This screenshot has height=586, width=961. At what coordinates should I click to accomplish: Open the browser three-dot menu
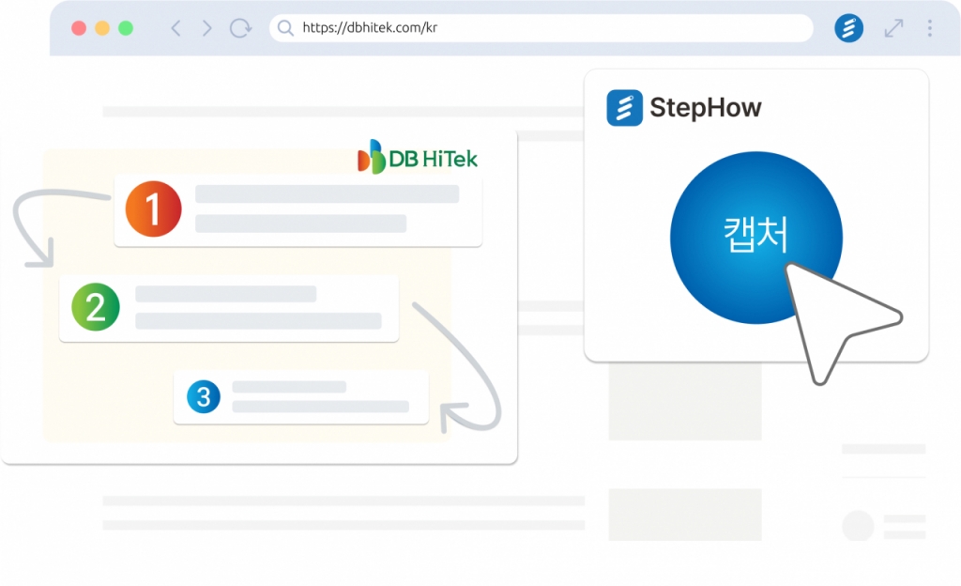coord(930,28)
